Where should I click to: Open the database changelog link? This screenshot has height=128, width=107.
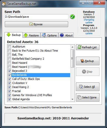pos(89,20)
